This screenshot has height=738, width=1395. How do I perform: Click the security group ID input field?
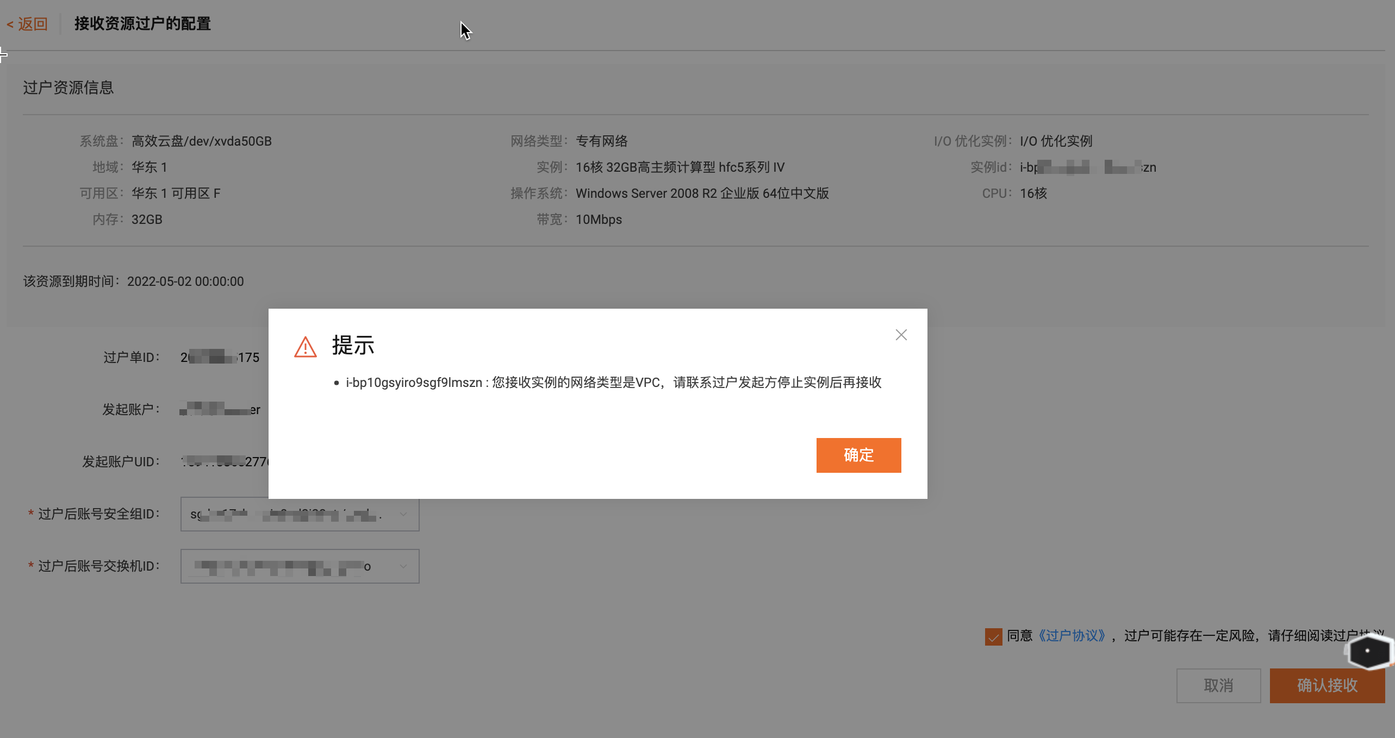(x=283, y=514)
